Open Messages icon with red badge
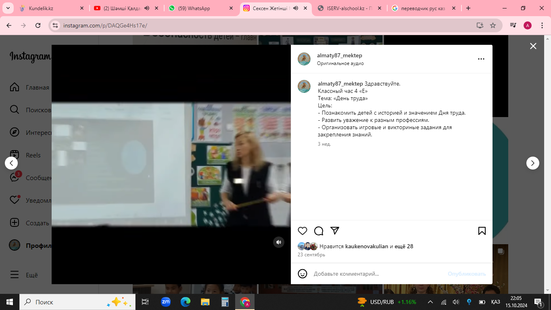 [x=15, y=178]
